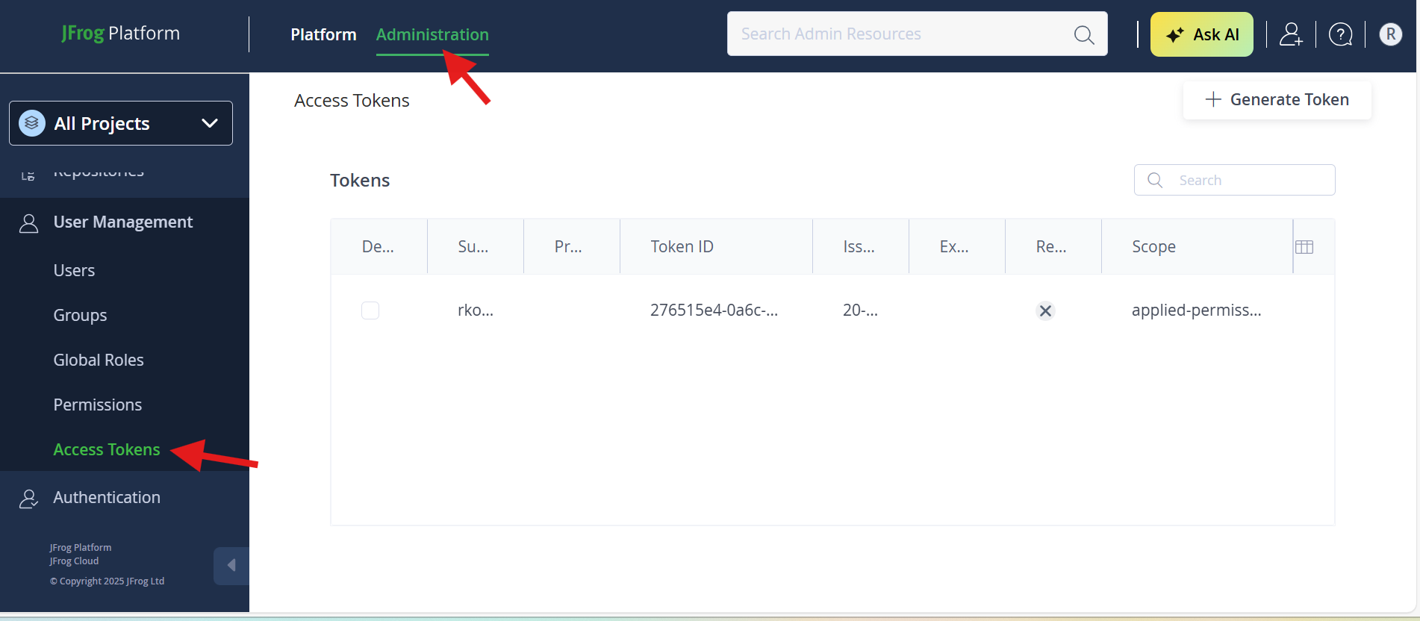Select the Administration tab
The width and height of the screenshot is (1420, 621).
click(x=432, y=34)
